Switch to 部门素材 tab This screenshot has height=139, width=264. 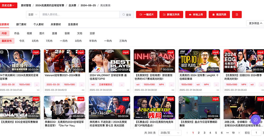21,24
